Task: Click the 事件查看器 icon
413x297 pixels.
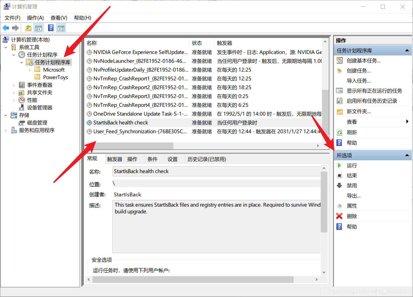Action: click(22, 85)
